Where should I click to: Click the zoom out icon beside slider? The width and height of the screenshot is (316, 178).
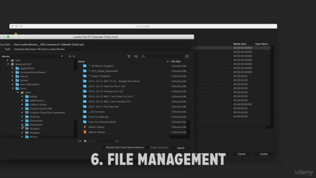(90, 141)
